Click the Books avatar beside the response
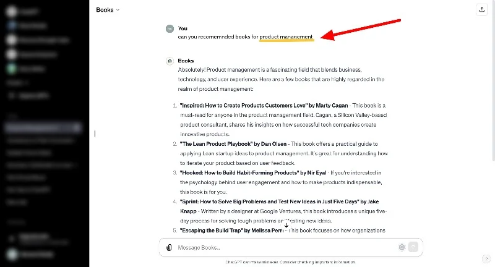495x267 pixels. coord(169,61)
